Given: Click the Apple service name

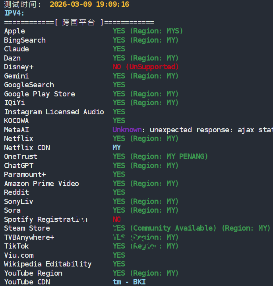Looking at the screenshot, I should [x=14, y=31].
